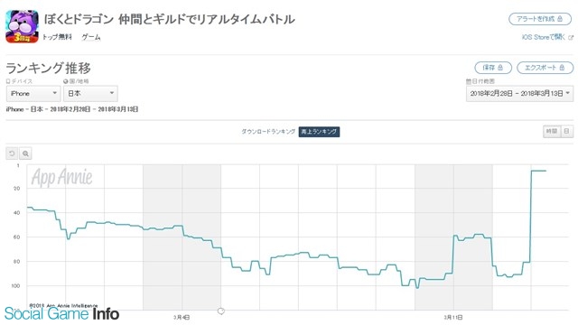Select the 売上ランキング toggle
578x325 pixels.
(319, 132)
